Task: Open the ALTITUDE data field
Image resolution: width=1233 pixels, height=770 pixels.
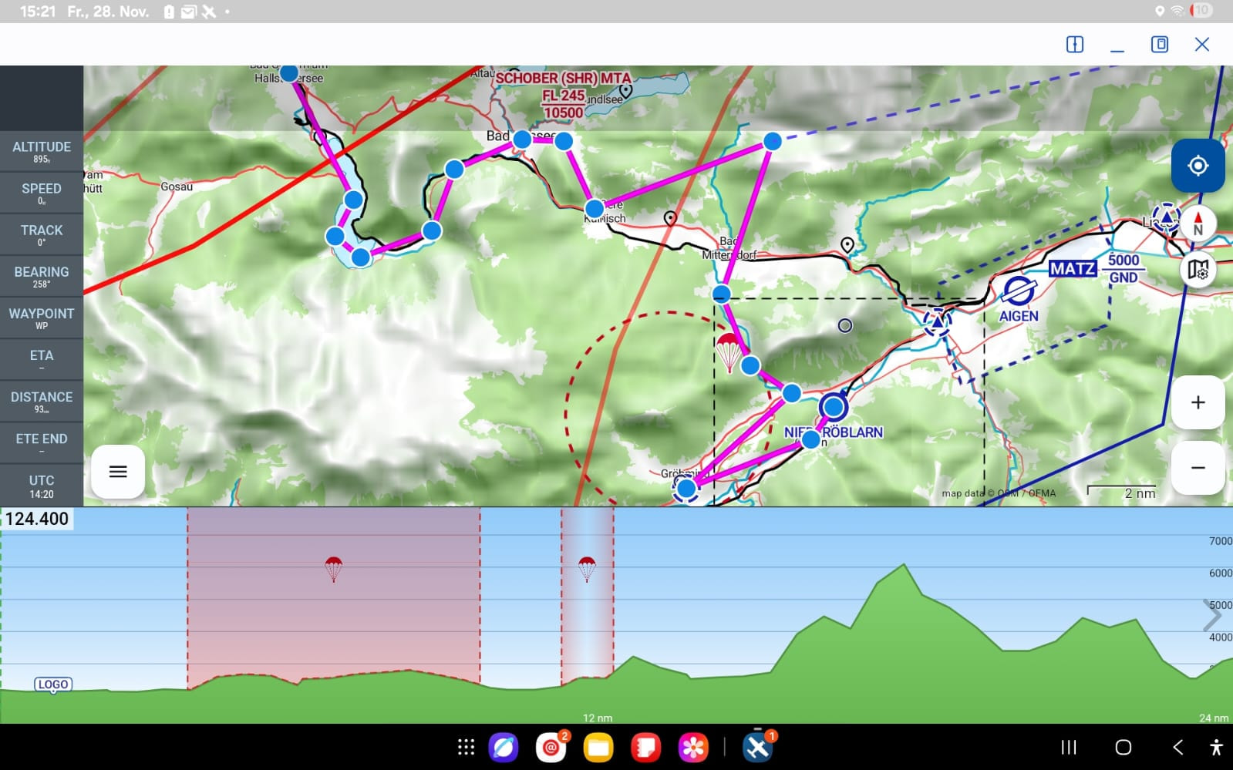Action: coord(42,151)
